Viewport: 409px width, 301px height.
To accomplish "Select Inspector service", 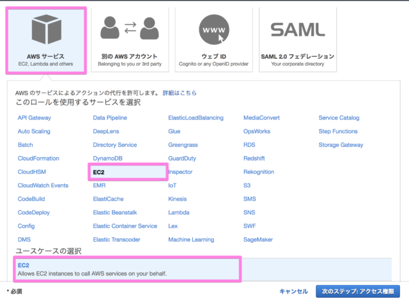I will click(180, 172).
